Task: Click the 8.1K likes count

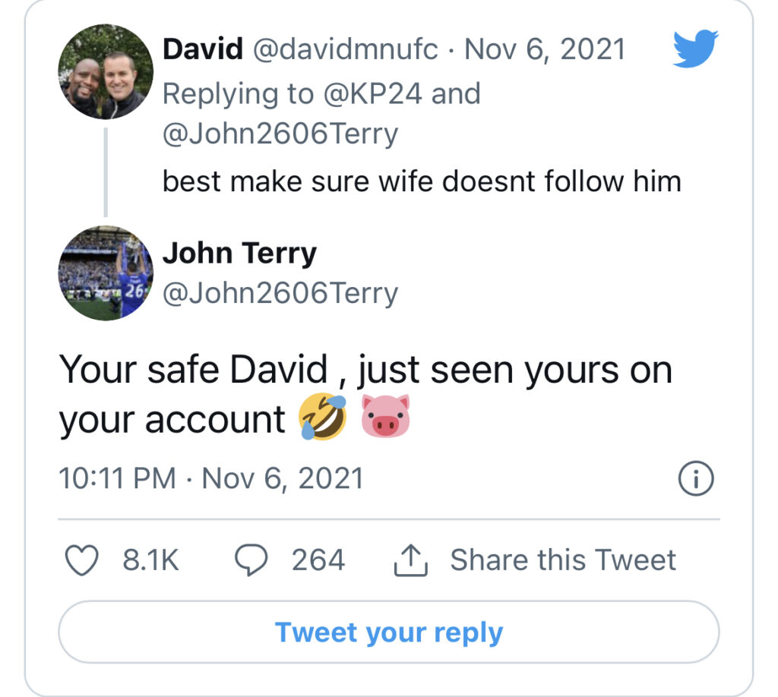Action: [150, 561]
